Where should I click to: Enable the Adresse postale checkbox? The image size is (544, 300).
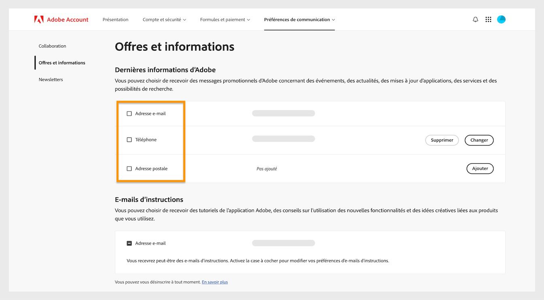(129, 169)
